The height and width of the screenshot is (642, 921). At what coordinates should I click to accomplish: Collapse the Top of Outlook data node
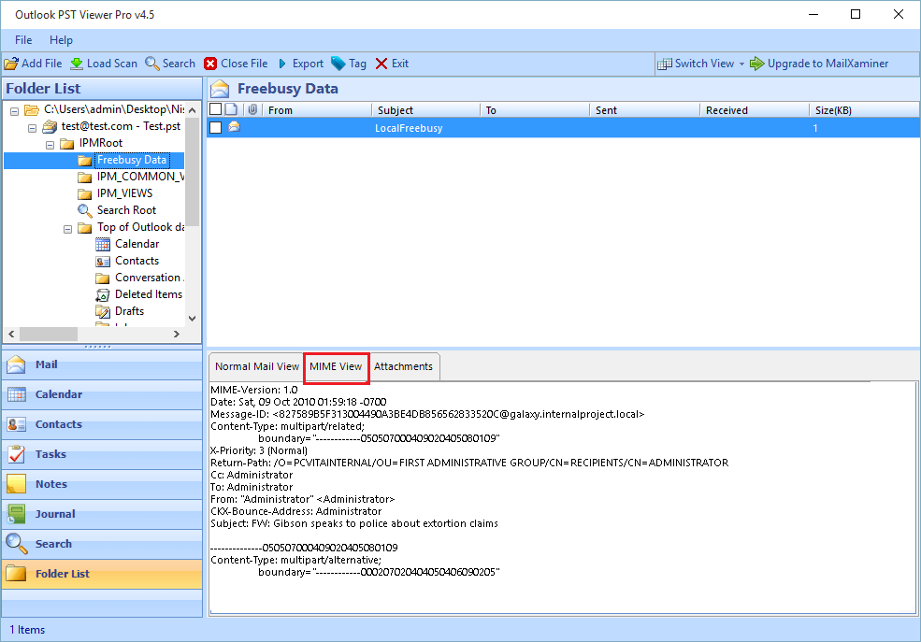coord(67,229)
